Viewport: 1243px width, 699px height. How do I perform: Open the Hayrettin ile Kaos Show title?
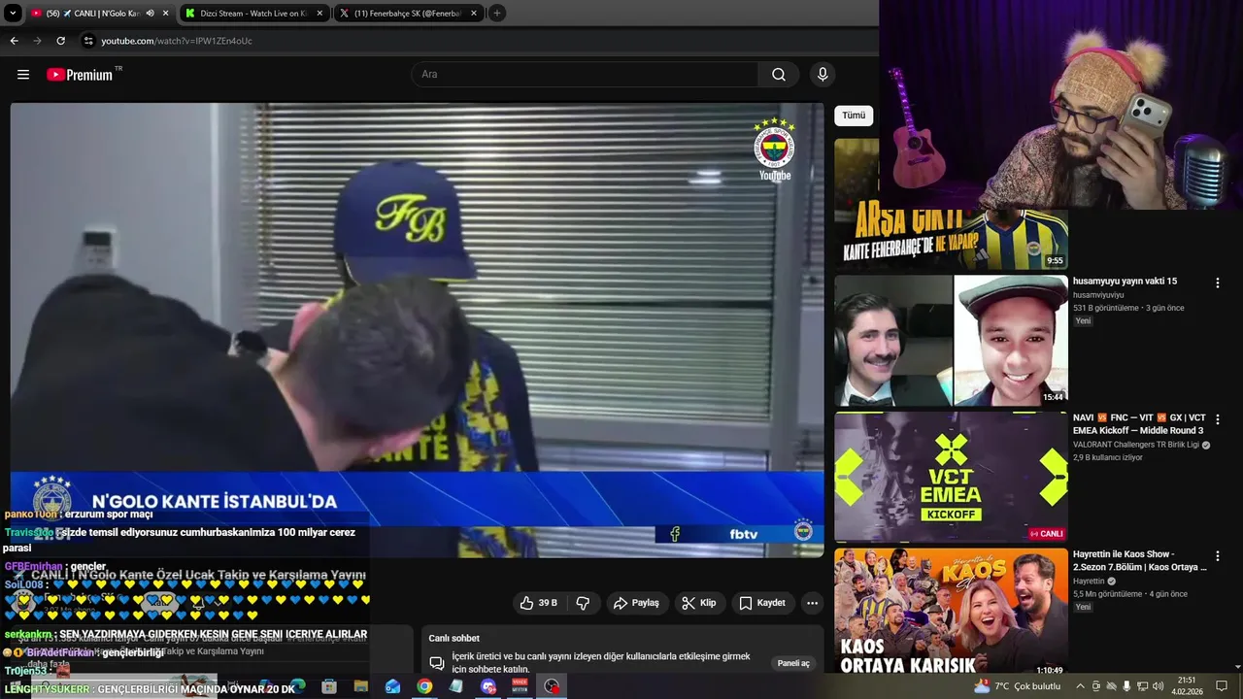pyautogui.click(x=1139, y=560)
